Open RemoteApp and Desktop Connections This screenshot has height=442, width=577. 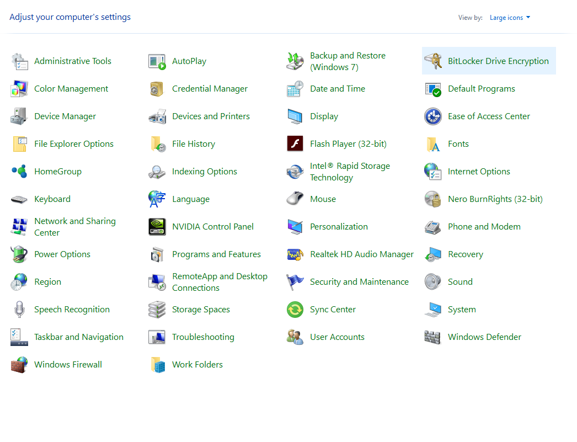219,282
